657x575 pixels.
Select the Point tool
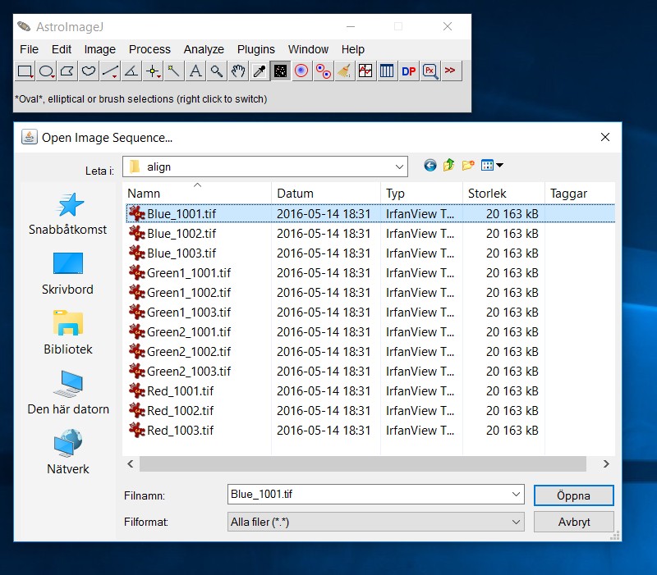[153, 71]
